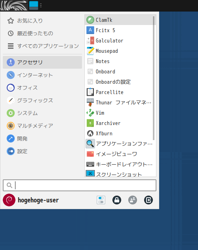Image resolution: width=198 pixels, height=250 pixels.
Task: Show 最近使ったもの recently used items
Action: (x=42, y=33)
